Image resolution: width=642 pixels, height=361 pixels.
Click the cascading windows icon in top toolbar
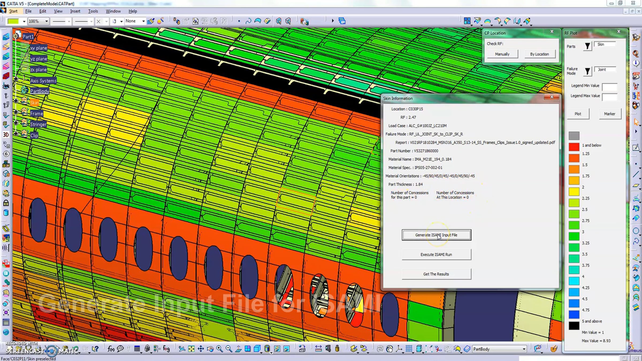[342, 21]
